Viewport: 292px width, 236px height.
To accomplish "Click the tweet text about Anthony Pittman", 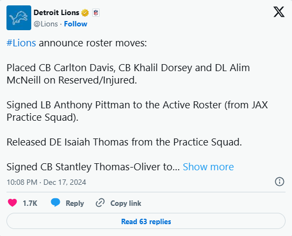I will pos(137,111).
